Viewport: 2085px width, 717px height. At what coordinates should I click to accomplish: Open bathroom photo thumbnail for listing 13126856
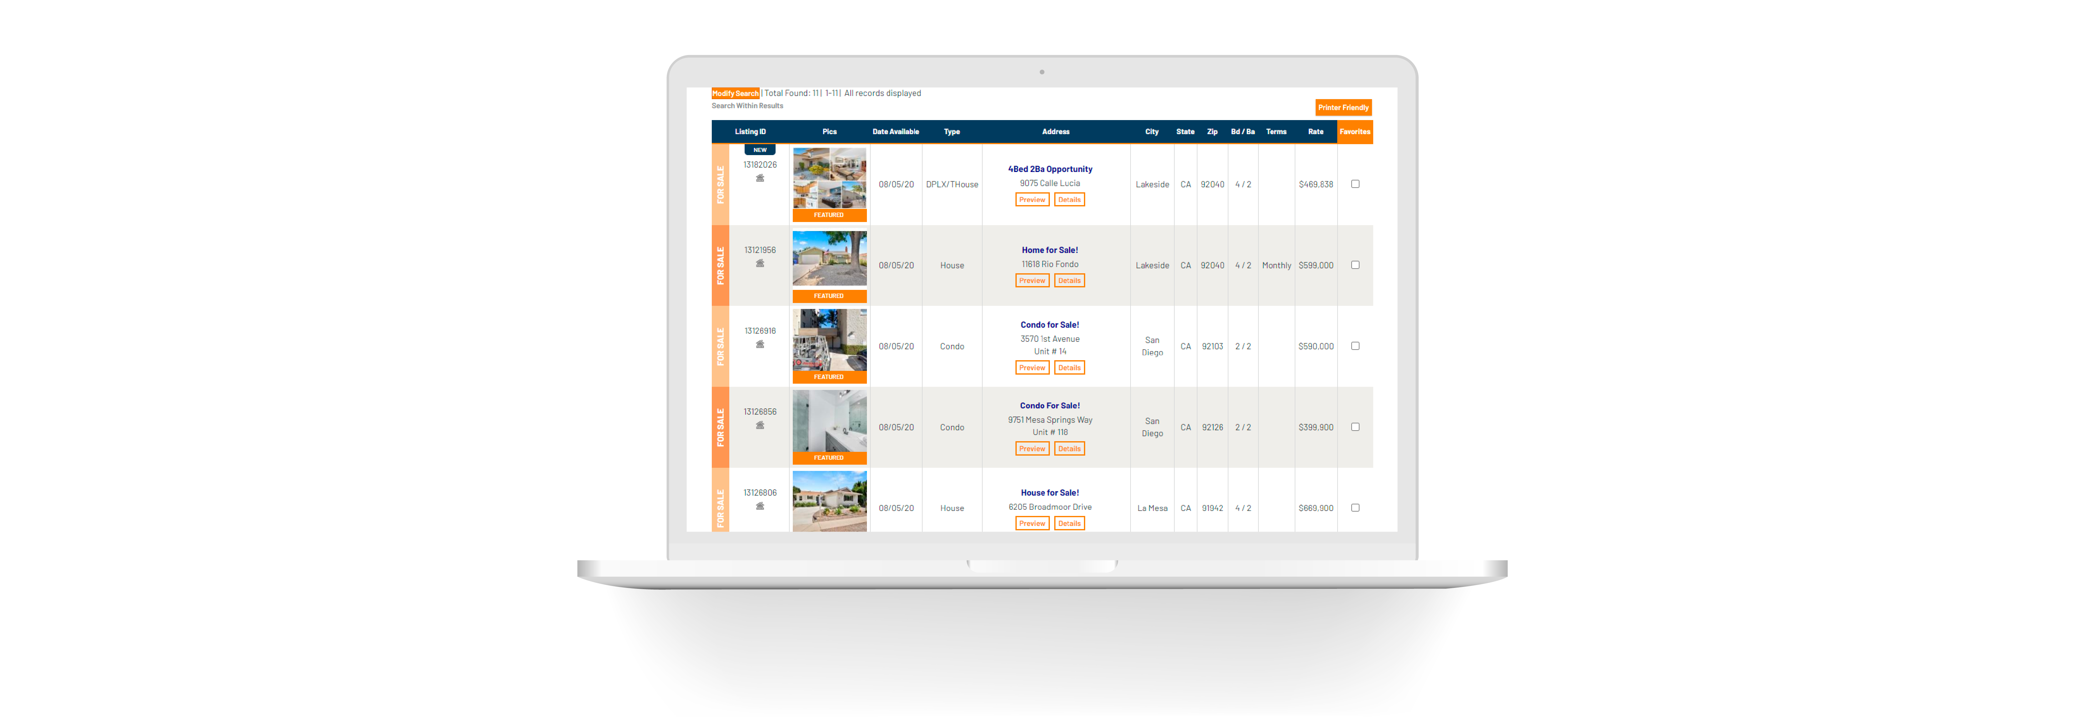coord(830,421)
